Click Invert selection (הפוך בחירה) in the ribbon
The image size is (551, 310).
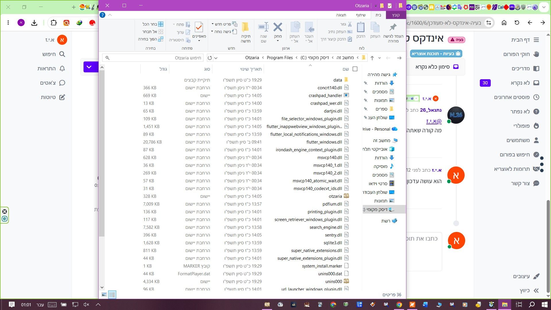pos(151,39)
